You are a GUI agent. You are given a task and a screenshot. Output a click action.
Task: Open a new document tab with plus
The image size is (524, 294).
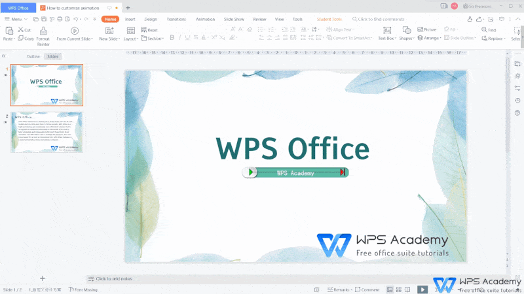click(128, 8)
